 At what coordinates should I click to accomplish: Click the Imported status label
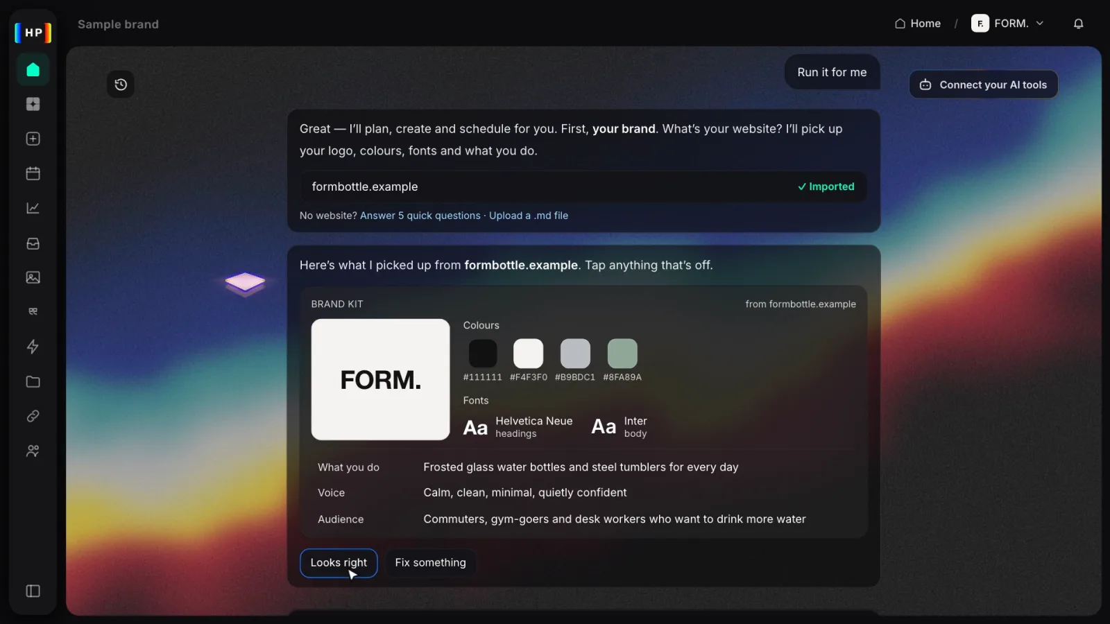(826, 187)
